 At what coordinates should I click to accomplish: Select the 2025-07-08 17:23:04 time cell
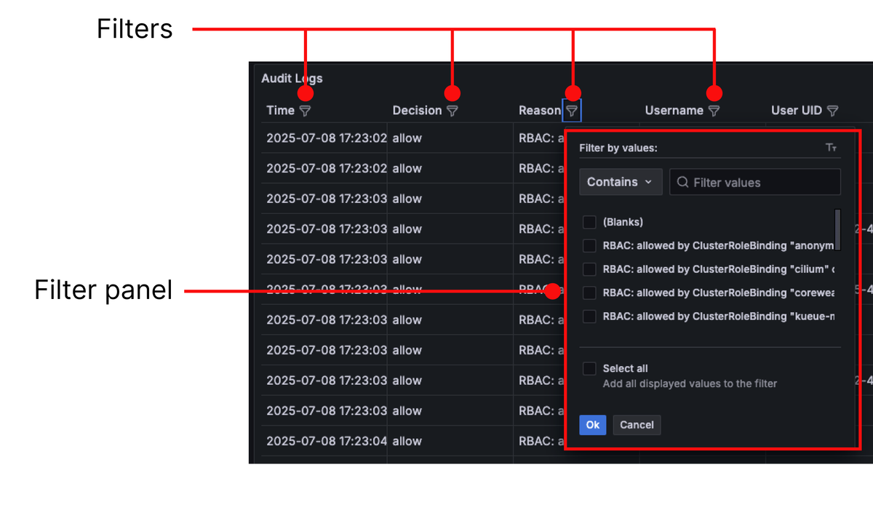pyautogui.click(x=327, y=441)
